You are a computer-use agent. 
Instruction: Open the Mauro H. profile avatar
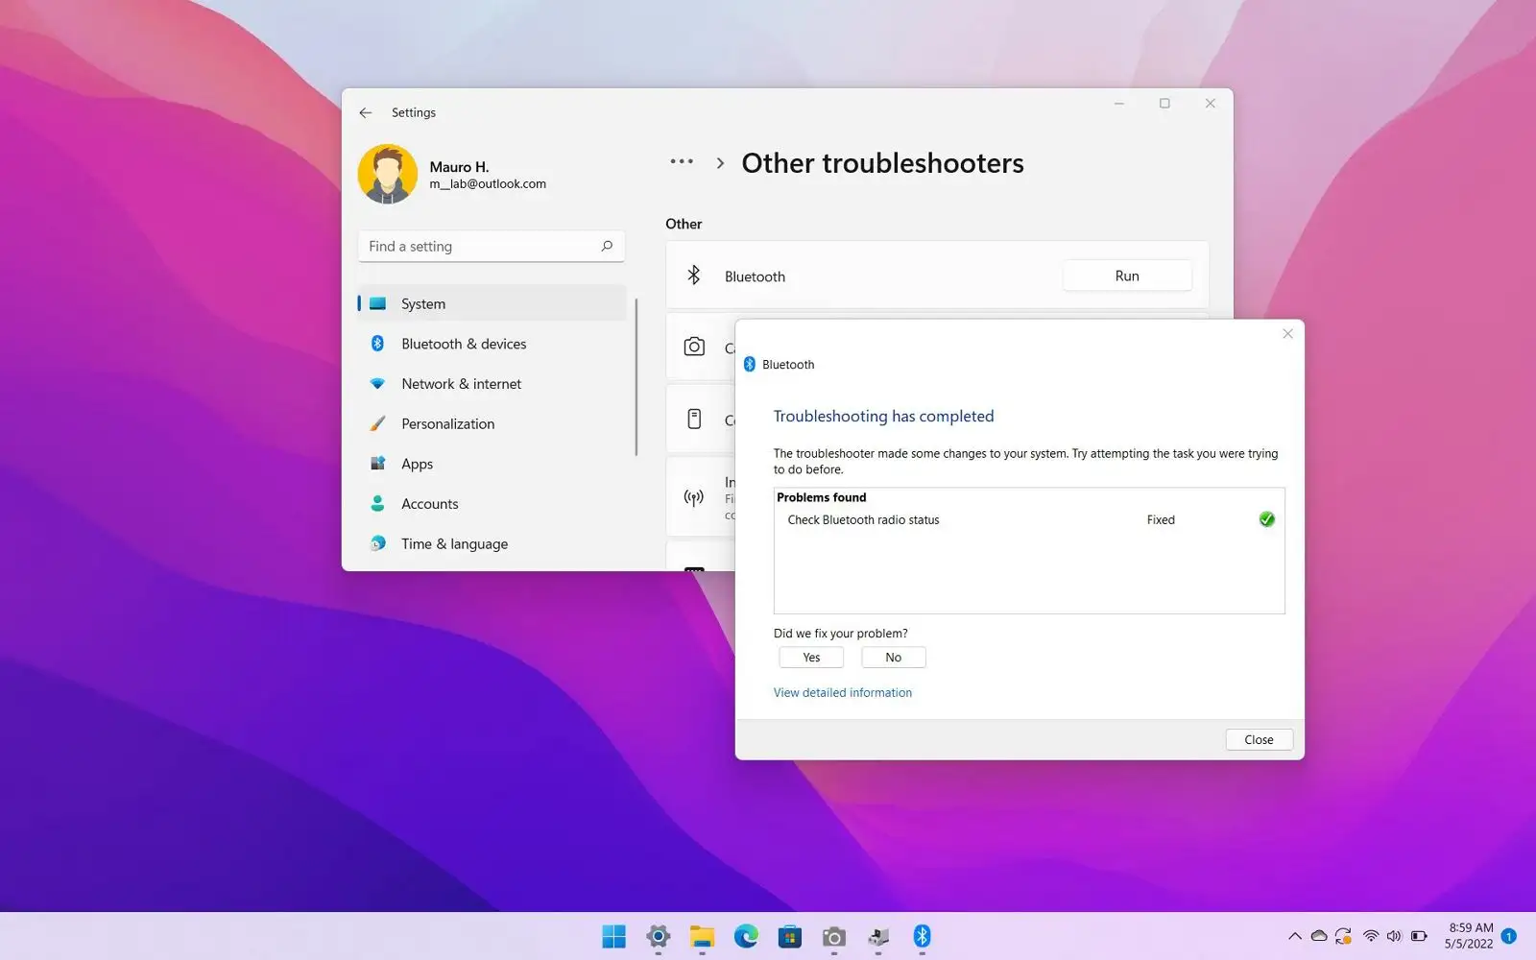(x=388, y=174)
